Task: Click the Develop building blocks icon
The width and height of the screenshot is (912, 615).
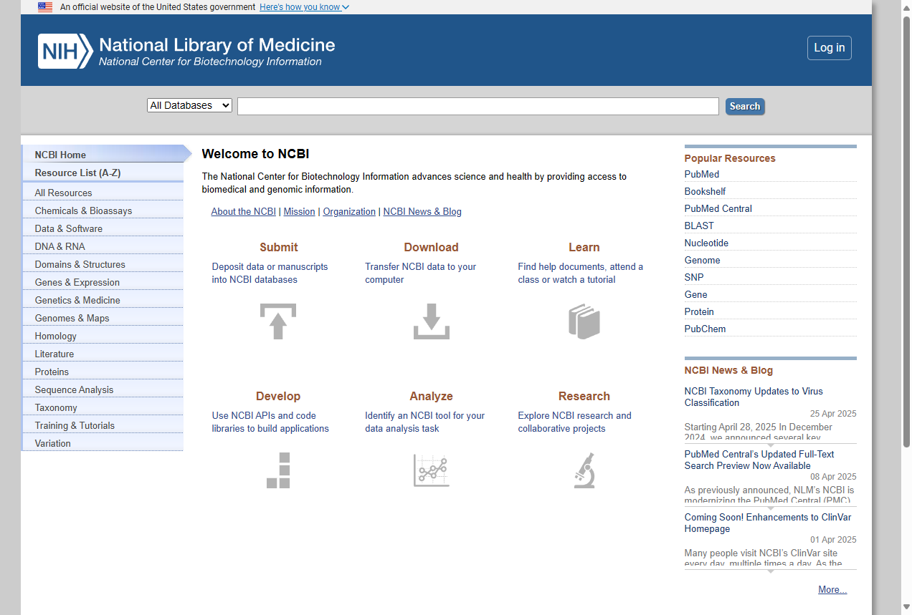Action: click(278, 470)
